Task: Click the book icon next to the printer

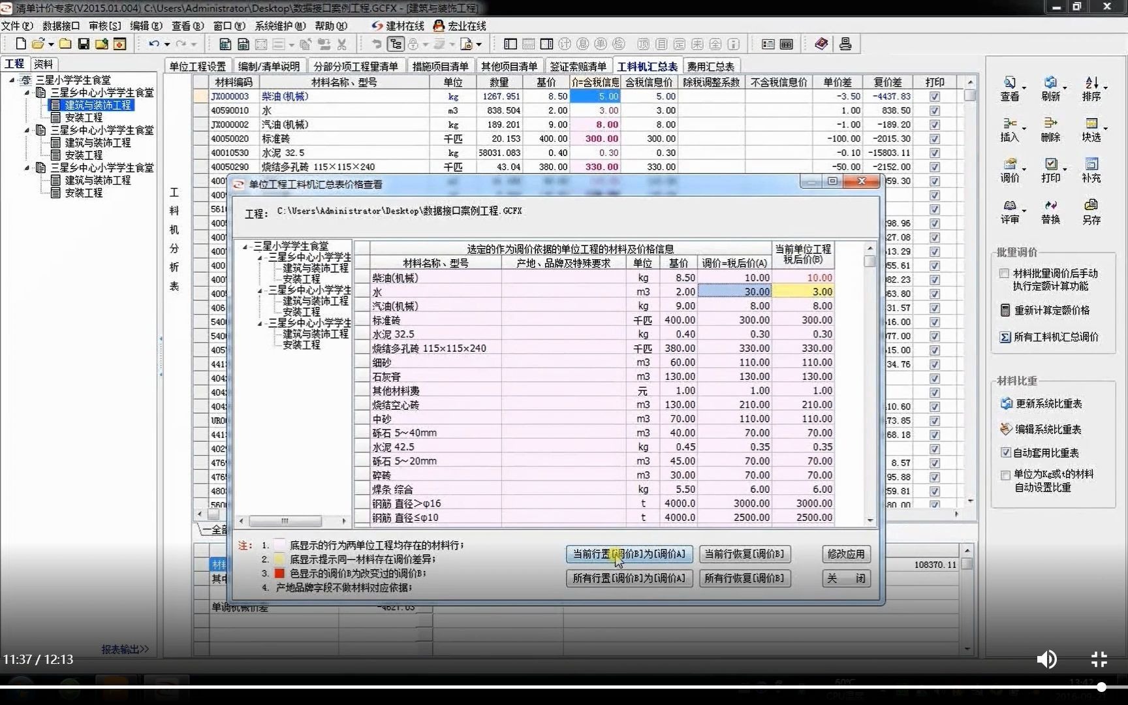Action: 821,44
